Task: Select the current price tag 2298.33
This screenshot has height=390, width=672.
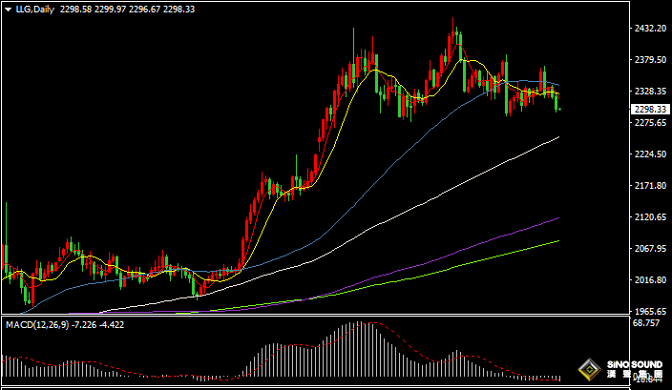Action: coord(648,110)
